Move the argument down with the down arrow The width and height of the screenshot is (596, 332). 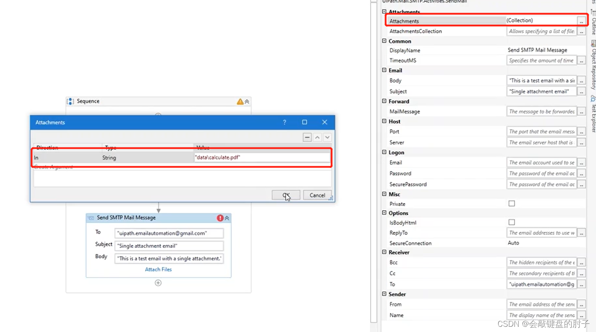[327, 137]
